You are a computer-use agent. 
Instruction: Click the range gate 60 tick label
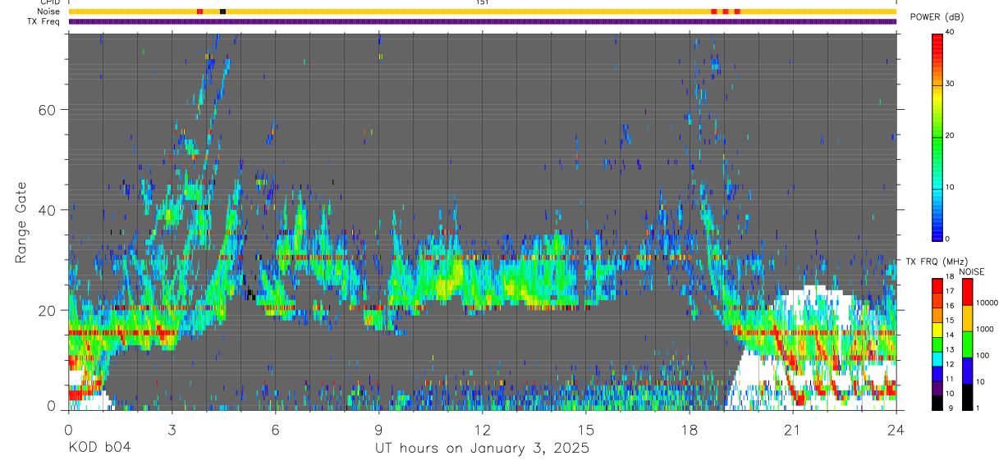[48, 110]
